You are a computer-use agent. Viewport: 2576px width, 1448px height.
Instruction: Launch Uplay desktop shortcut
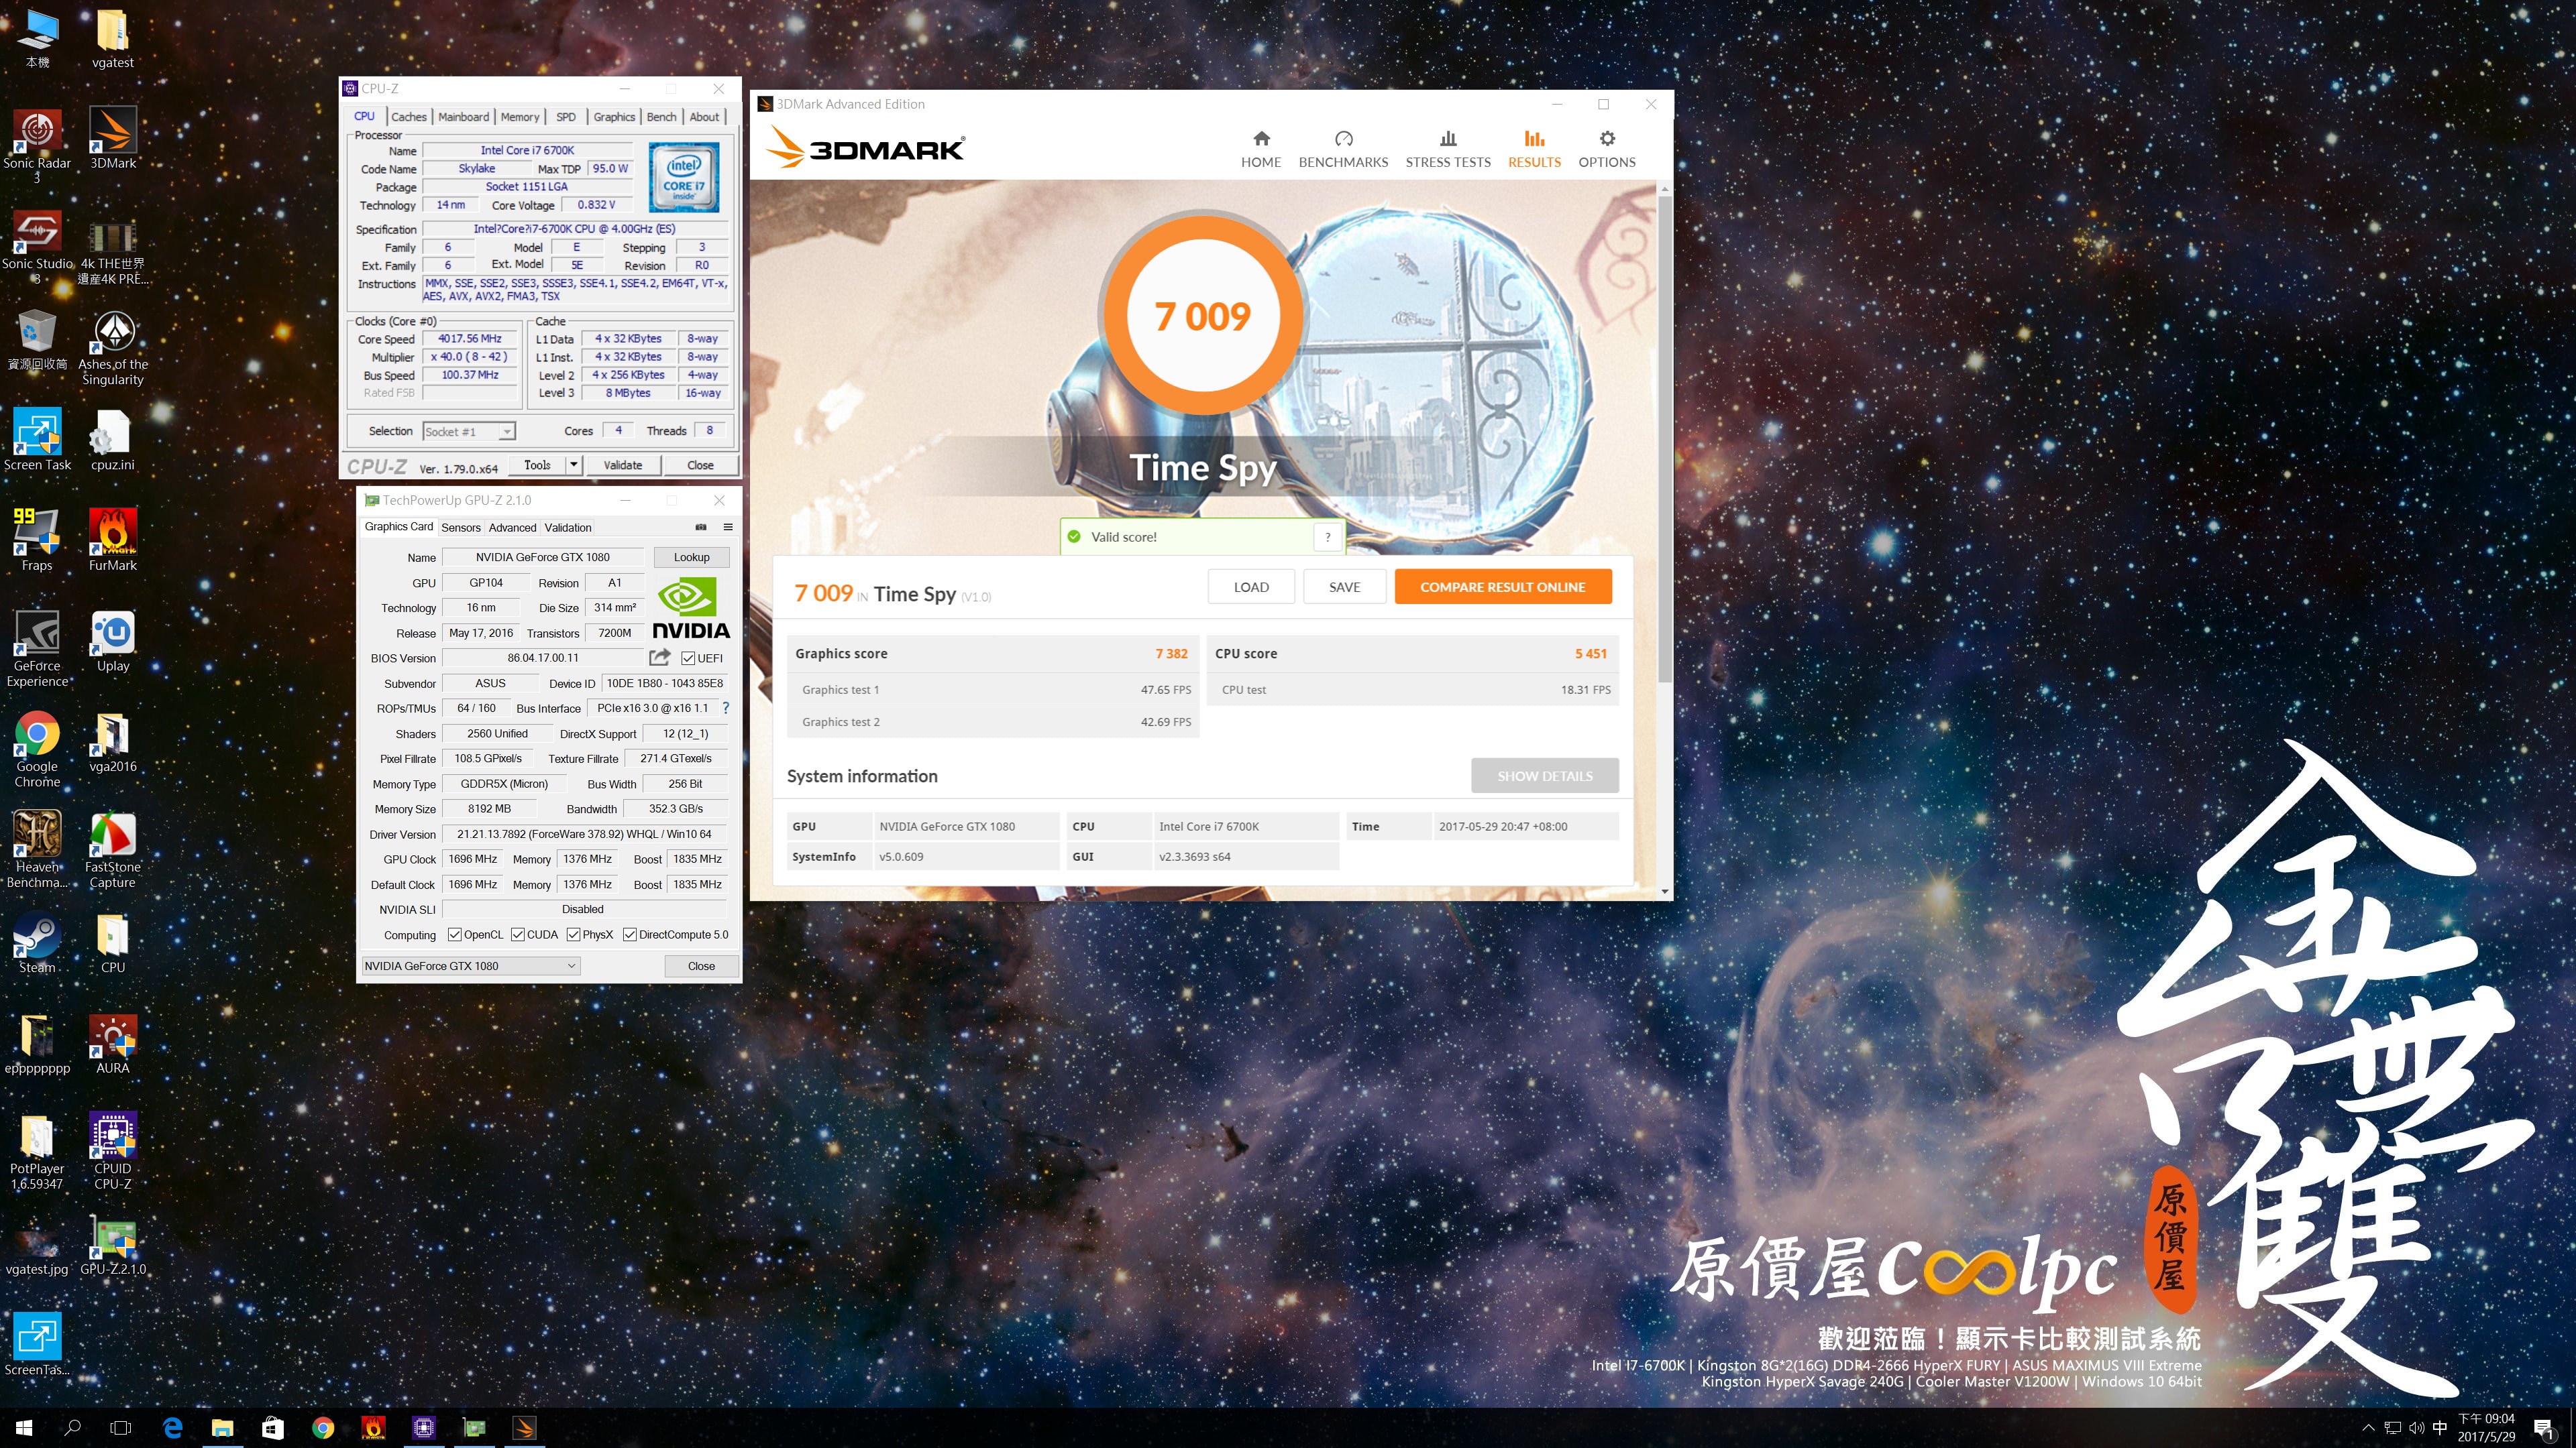pos(113,642)
